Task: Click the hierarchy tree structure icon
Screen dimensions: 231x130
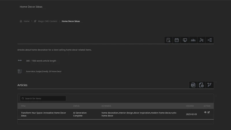Action: click(x=210, y=40)
